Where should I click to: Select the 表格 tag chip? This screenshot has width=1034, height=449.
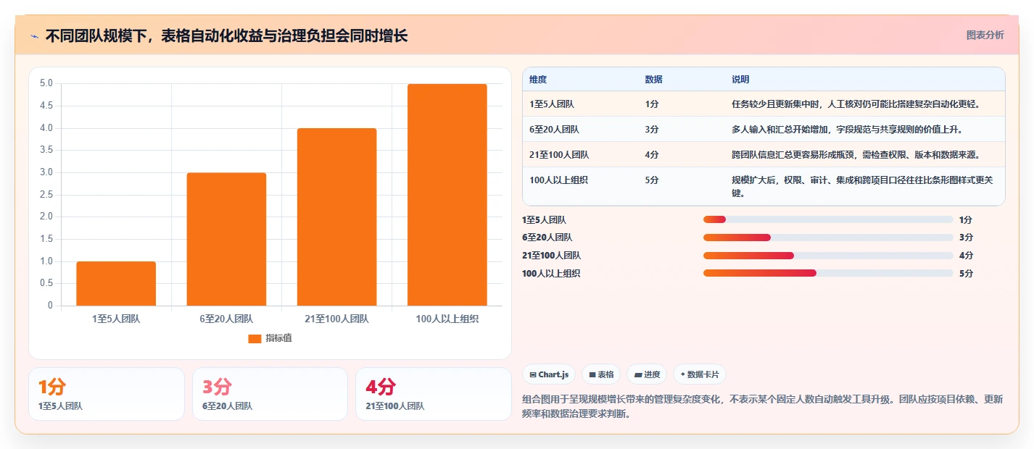[x=601, y=374]
